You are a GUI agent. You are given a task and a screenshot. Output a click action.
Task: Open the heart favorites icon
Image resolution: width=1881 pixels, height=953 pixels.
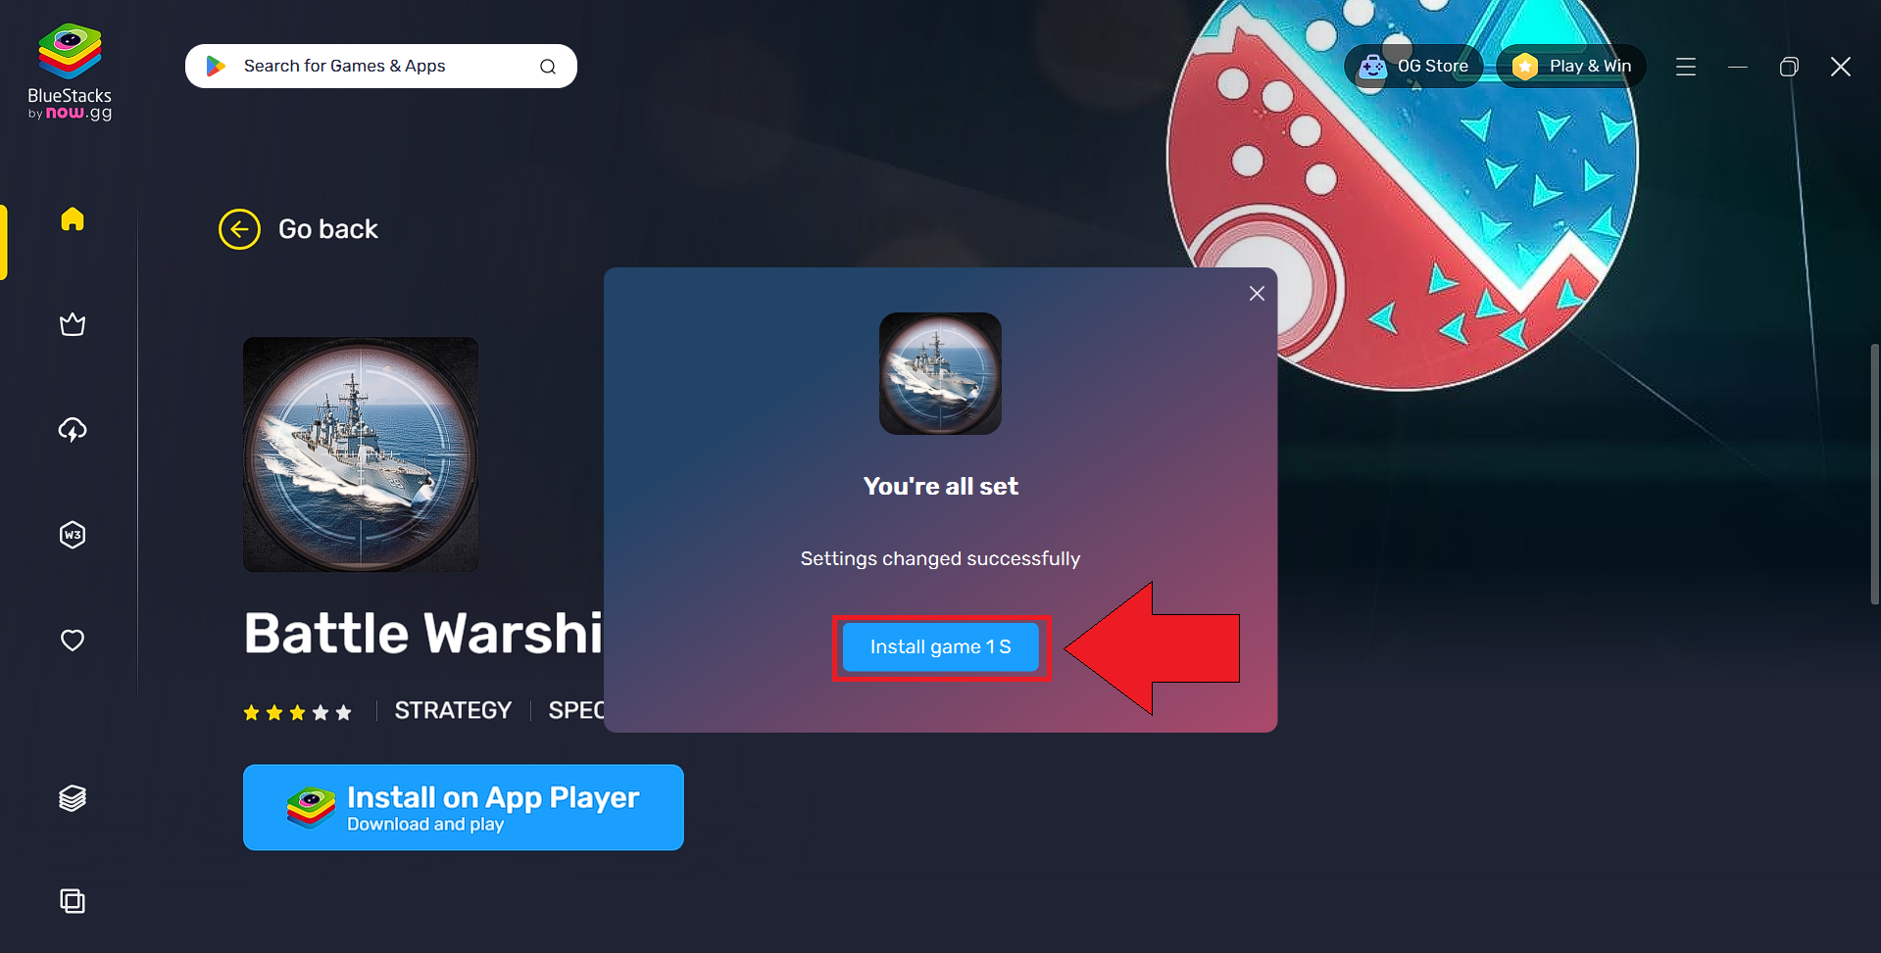73,640
